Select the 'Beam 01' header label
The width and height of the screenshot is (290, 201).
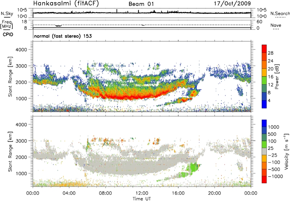(x=141, y=4)
